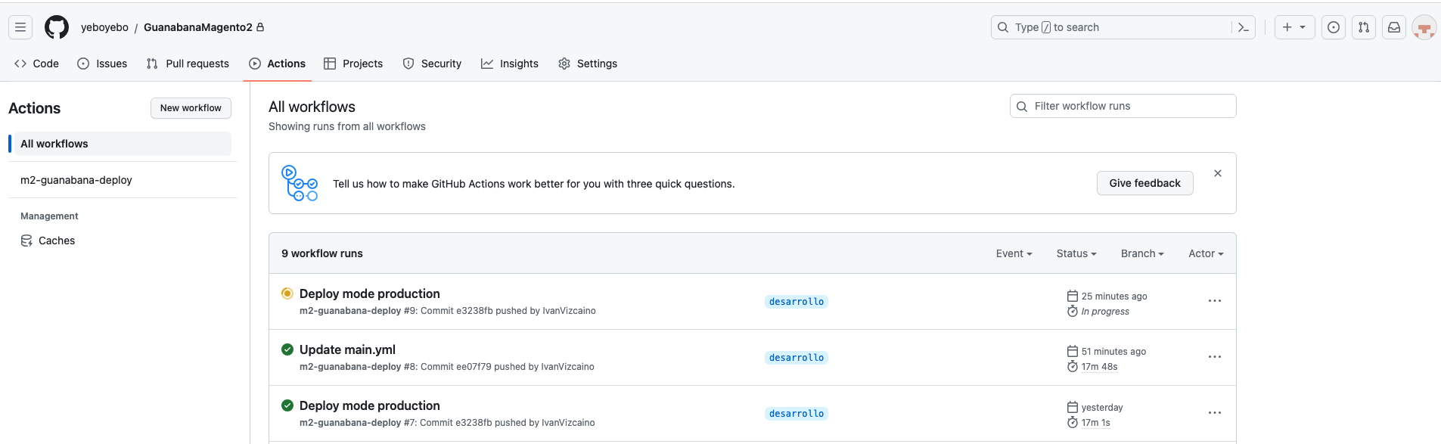Open the Code tab
1441x444 pixels.
pyautogui.click(x=36, y=64)
